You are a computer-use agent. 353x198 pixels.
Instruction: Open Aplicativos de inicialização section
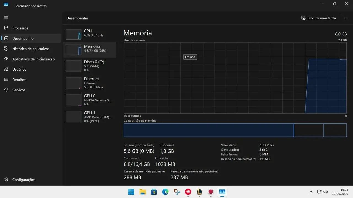pos(31,59)
